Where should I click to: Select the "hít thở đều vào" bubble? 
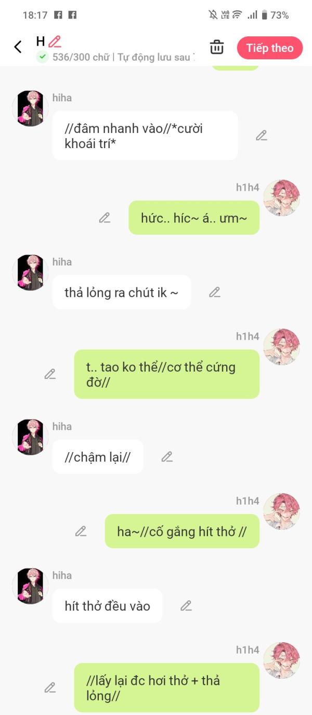click(x=107, y=606)
